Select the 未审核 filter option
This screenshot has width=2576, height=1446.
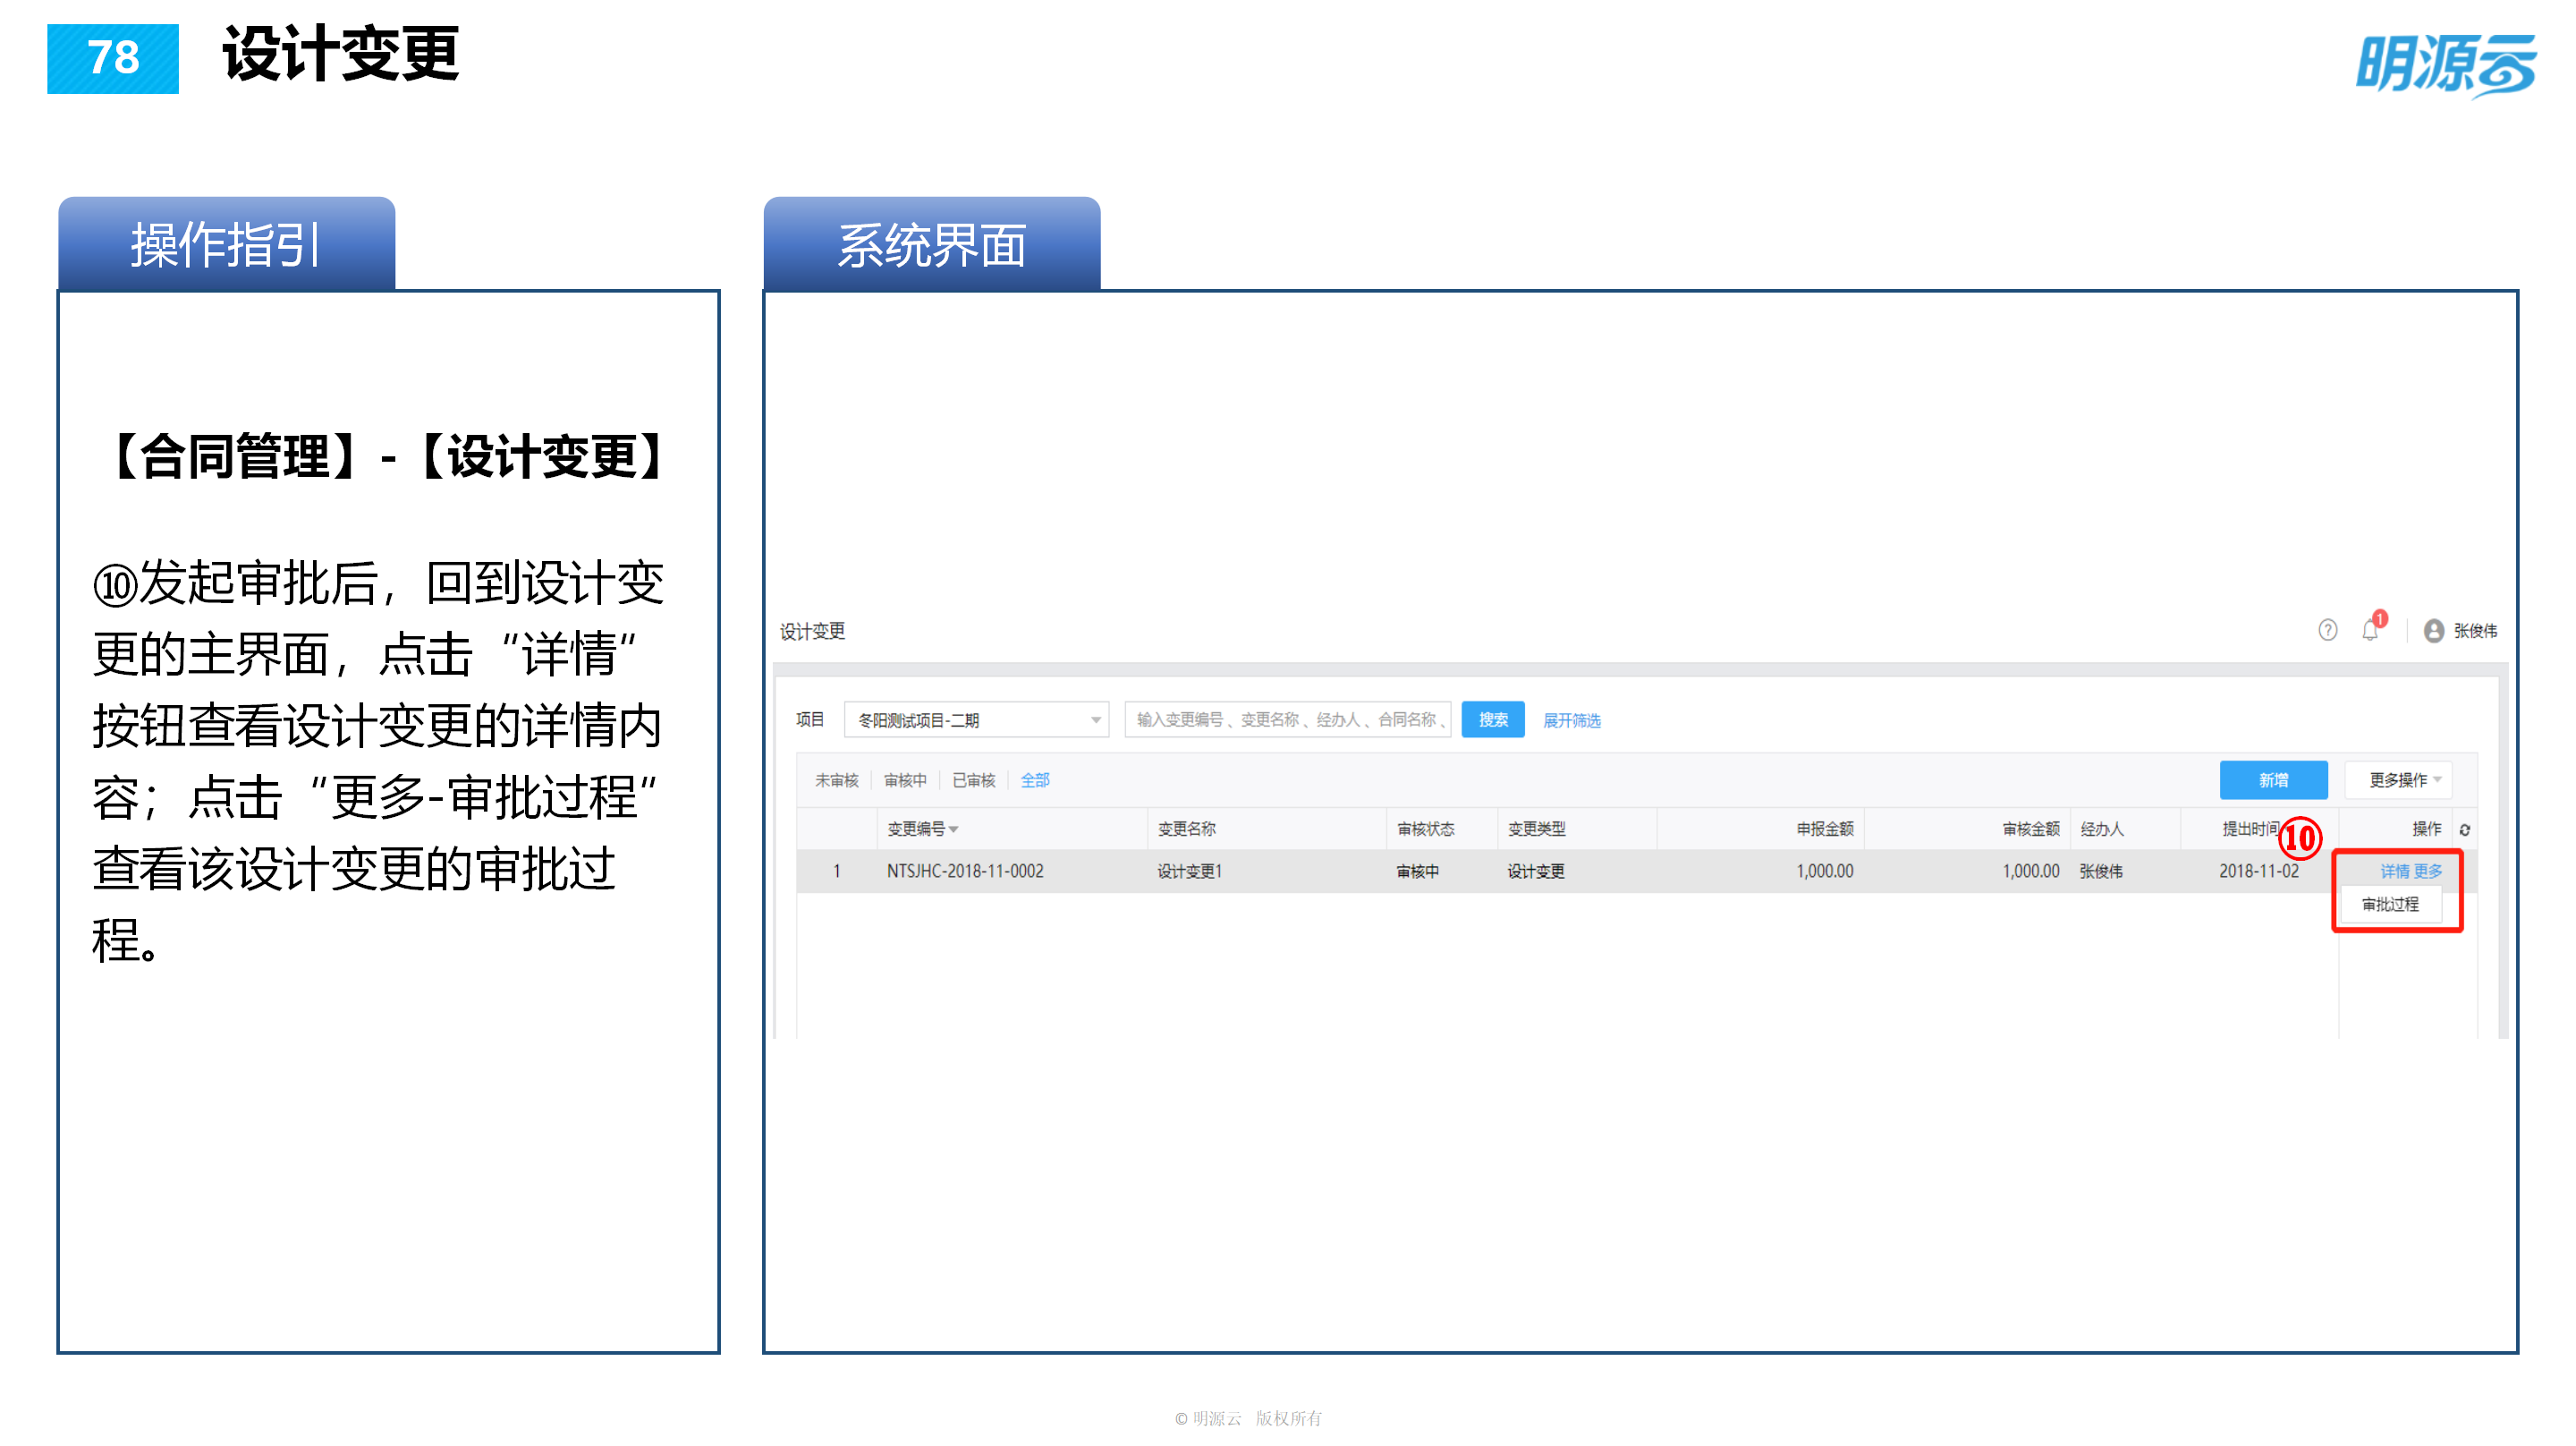click(x=840, y=779)
